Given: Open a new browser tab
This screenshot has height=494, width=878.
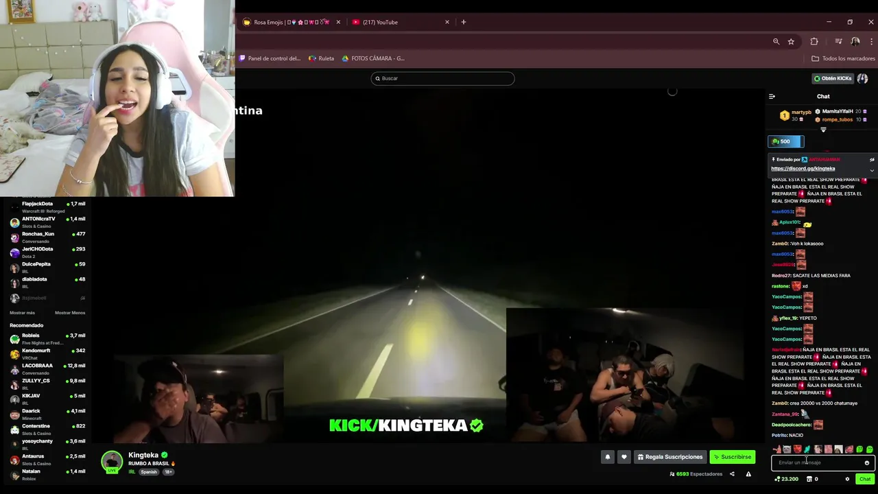Looking at the screenshot, I should (x=464, y=22).
